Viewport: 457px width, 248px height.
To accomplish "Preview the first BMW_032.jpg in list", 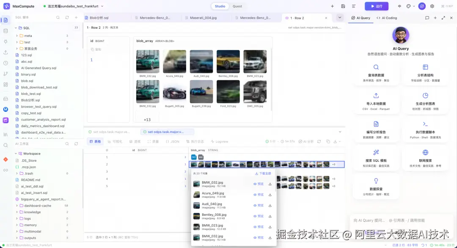I will point(259,184).
